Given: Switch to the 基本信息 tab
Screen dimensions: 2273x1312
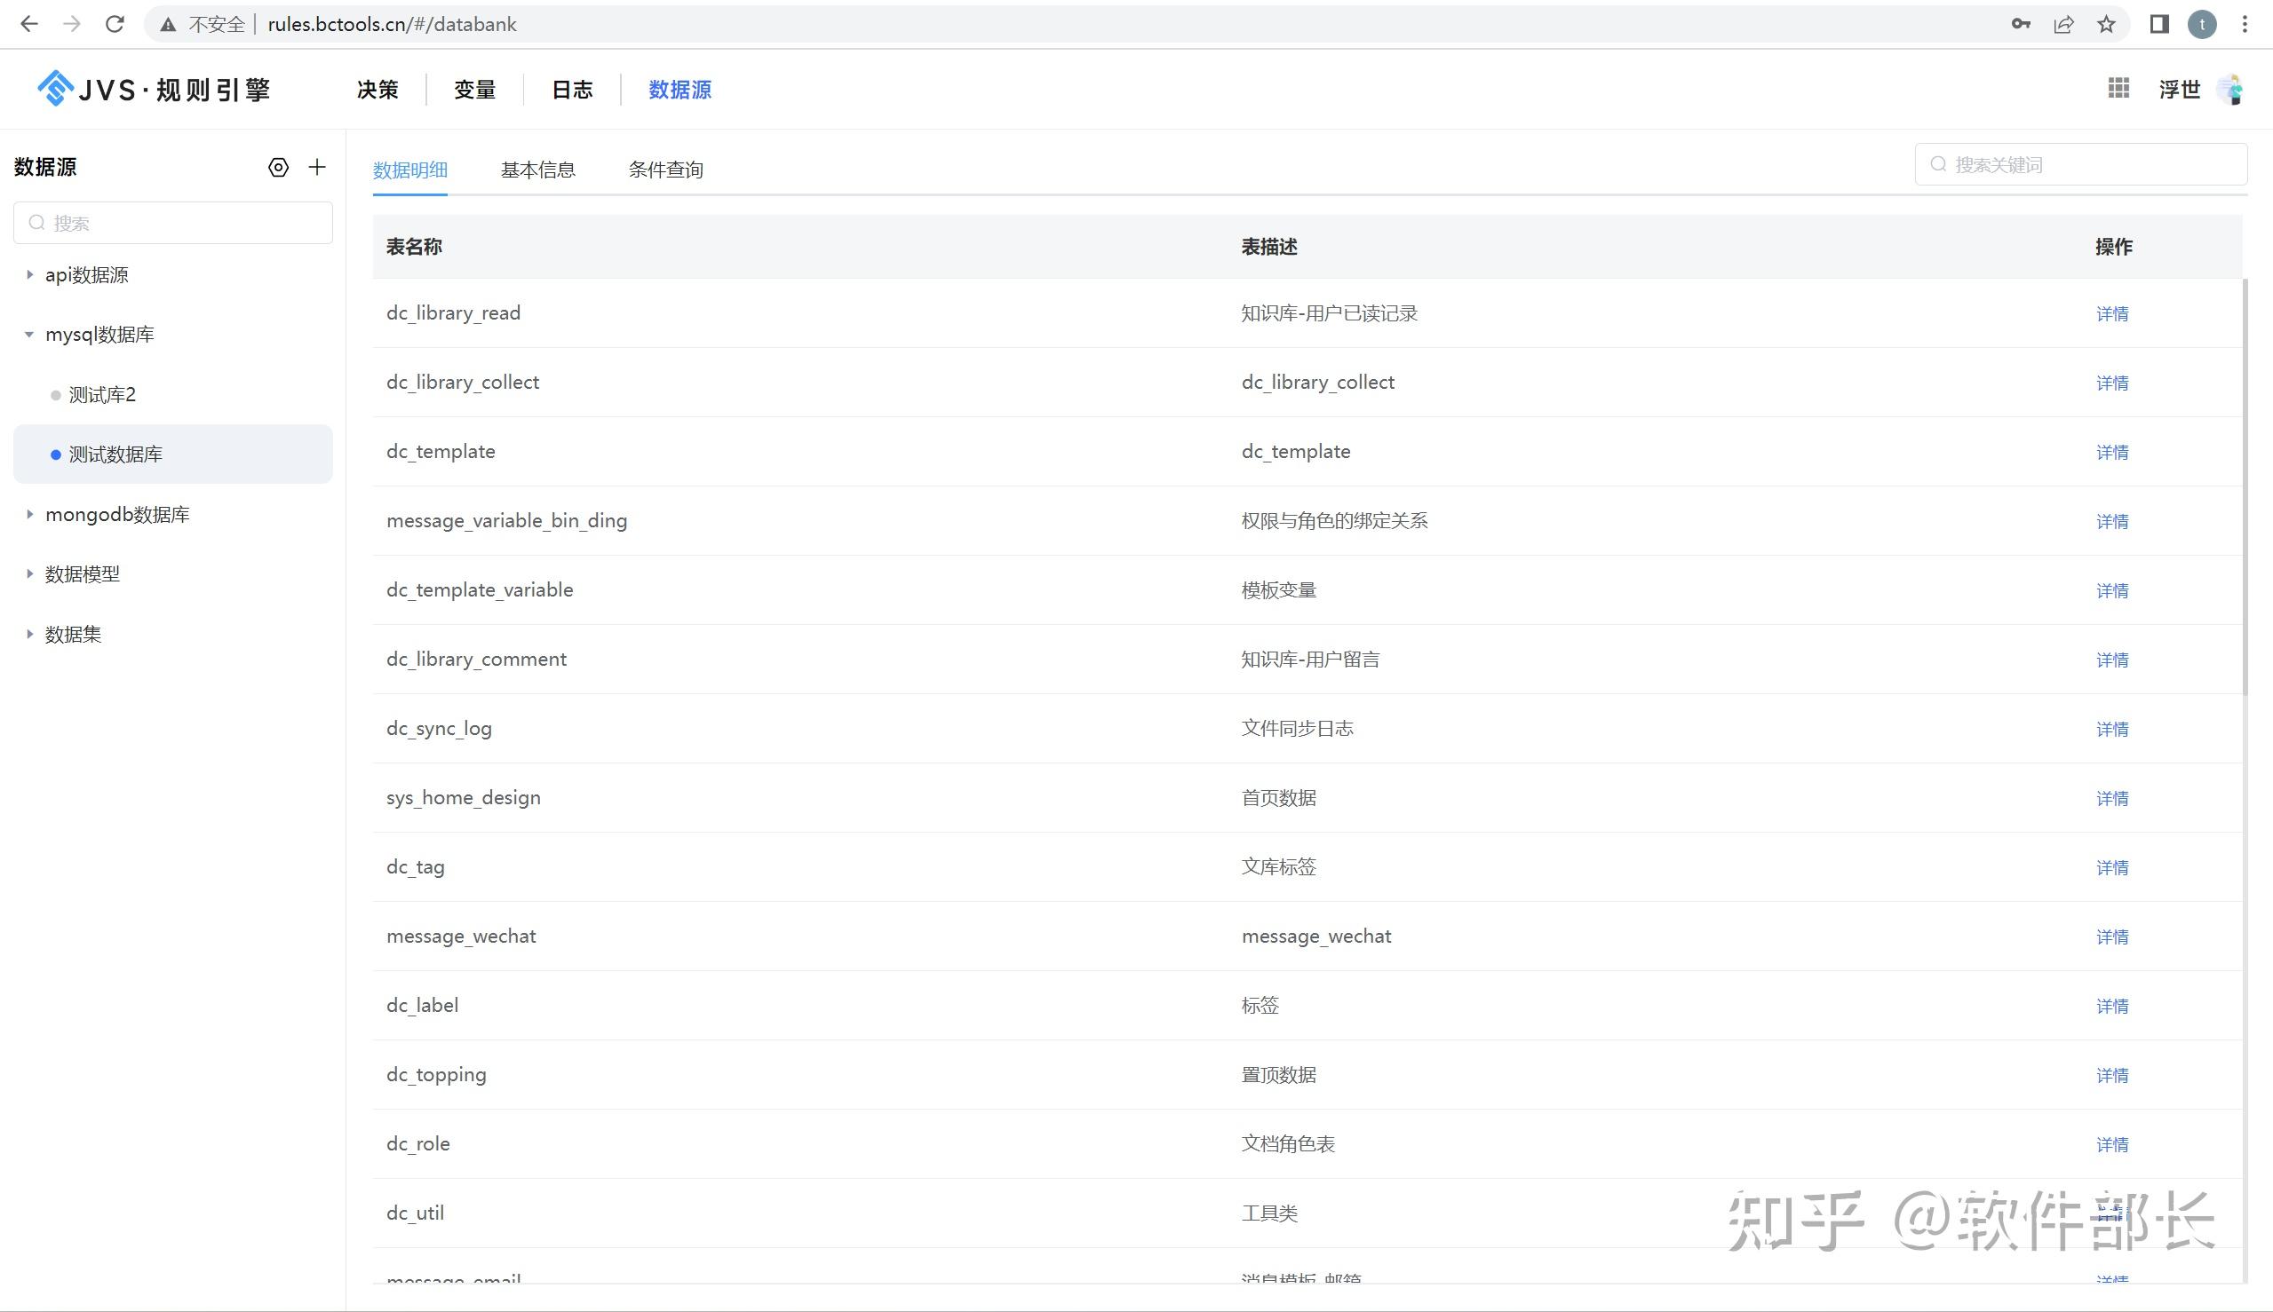Looking at the screenshot, I should click(x=538, y=169).
